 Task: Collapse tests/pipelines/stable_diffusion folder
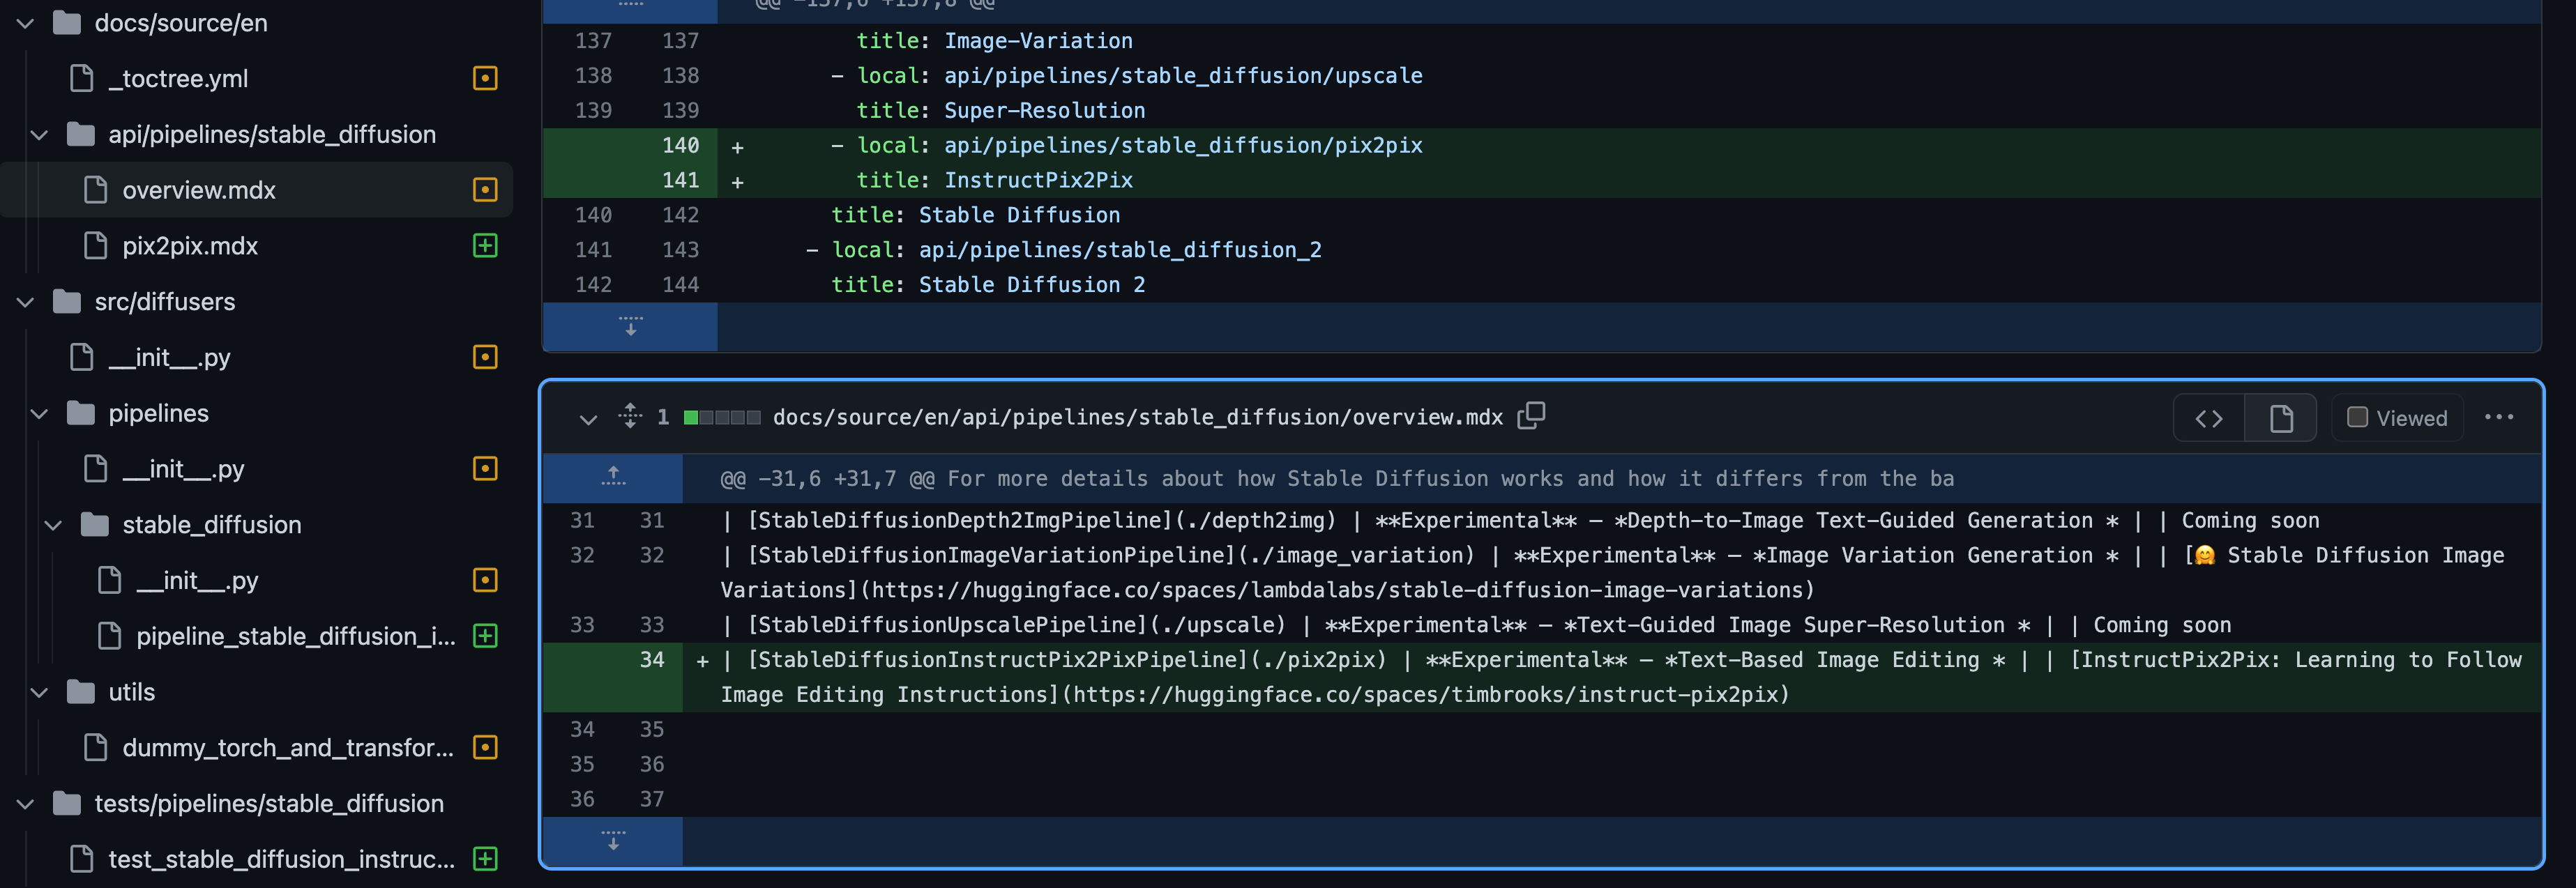pyautogui.click(x=26, y=804)
